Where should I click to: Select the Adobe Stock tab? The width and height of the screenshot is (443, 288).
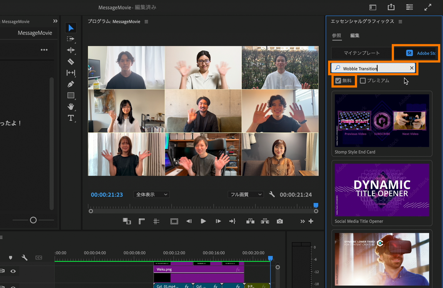pyautogui.click(x=421, y=53)
